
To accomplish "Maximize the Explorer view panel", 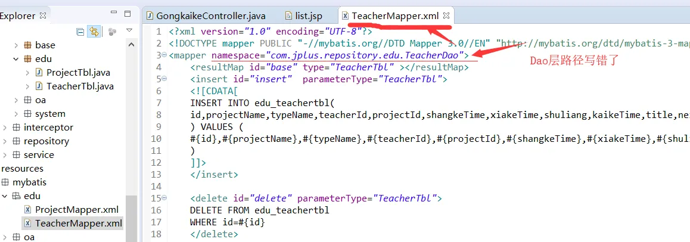I will (128, 13).
